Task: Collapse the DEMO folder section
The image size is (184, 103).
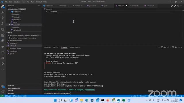Action: pos(7,33)
